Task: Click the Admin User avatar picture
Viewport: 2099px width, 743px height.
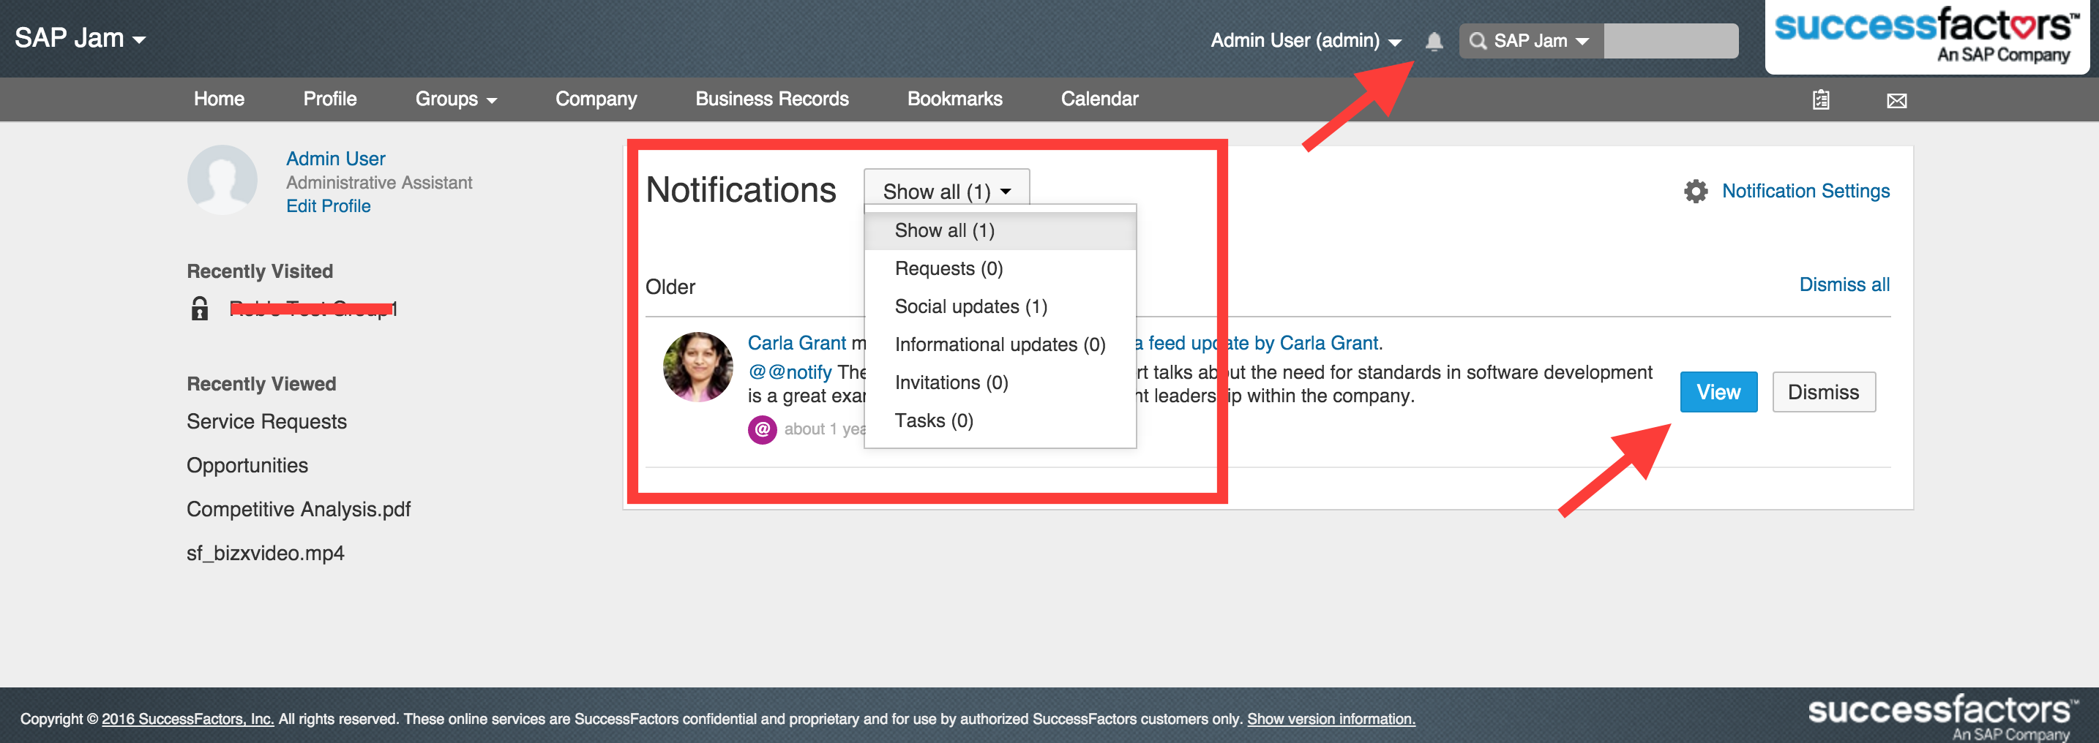Action: (x=222, y=180)
